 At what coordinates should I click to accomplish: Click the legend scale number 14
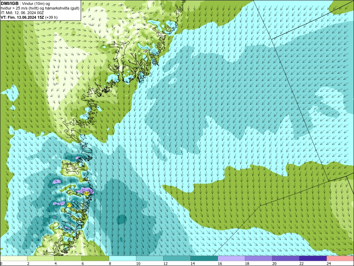click(193, 264)
